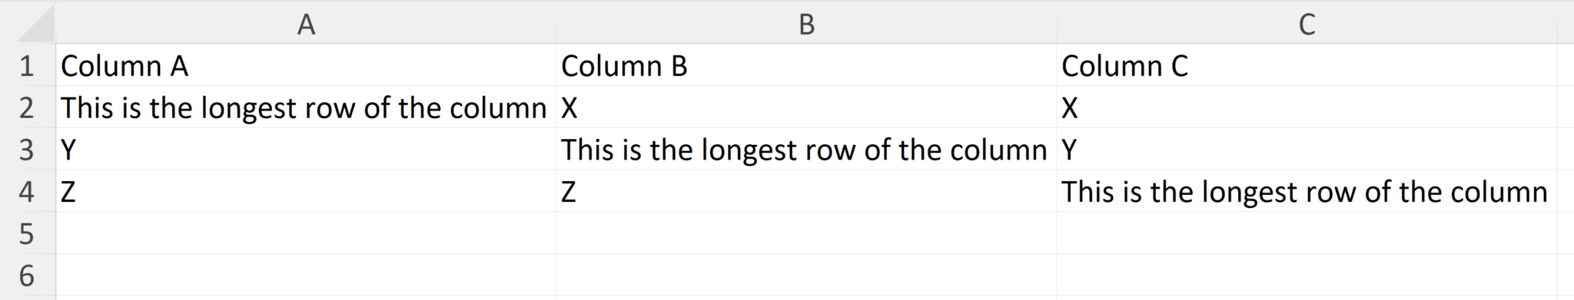Select column C header
This screenshot has height=300, width=1574.
tap(1307, 23)
